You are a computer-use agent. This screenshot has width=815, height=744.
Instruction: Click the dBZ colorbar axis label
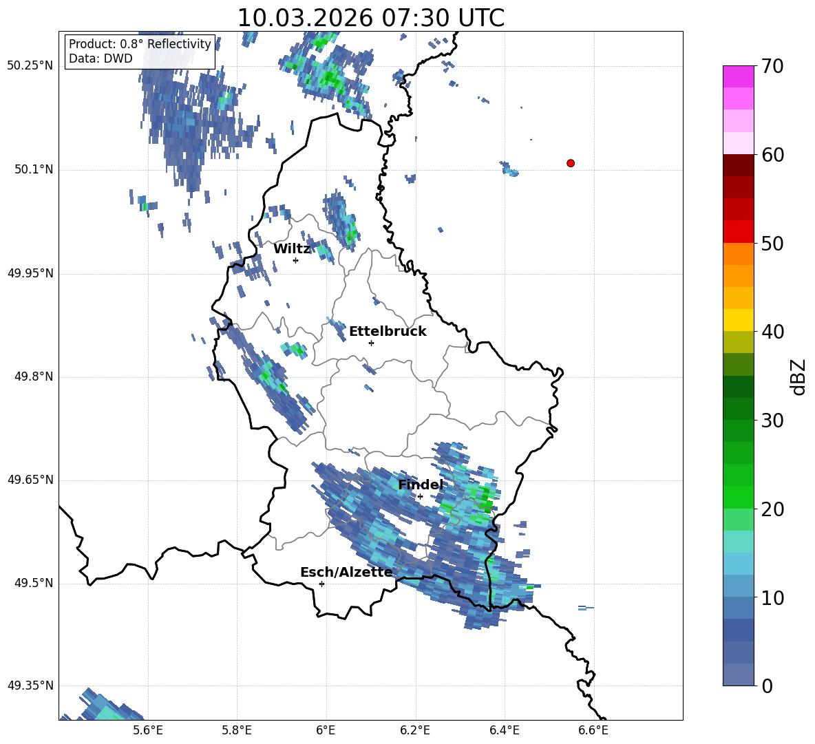pos(799,376)
